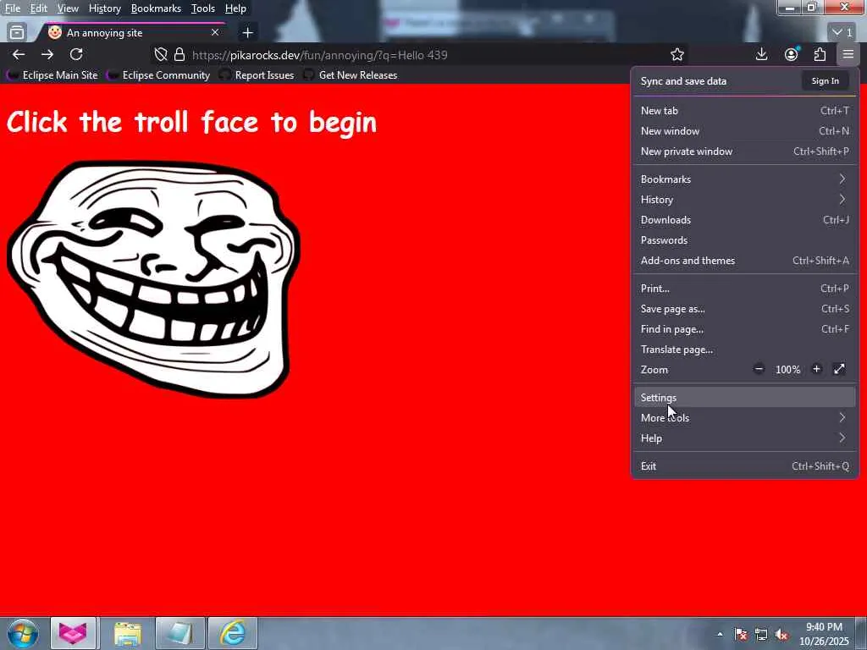
Task: Choose Print... from the menu
Action: click(744, 289)
